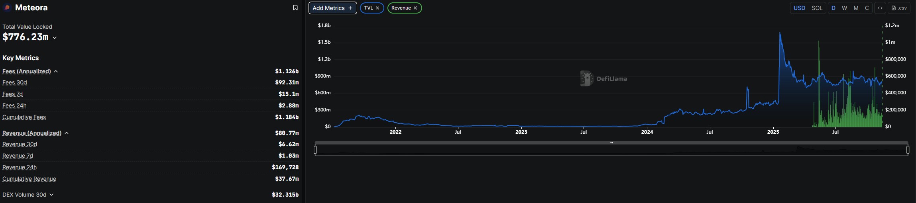Click the Revenue 24h label

pyautogui.click(x=20, y=167)
